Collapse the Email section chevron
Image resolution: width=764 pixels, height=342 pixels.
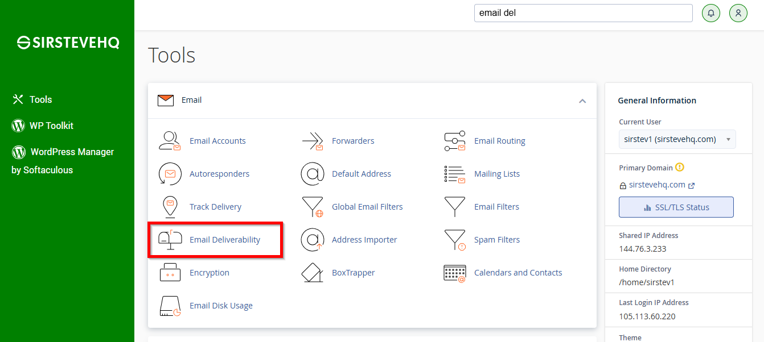click(582, 101)
